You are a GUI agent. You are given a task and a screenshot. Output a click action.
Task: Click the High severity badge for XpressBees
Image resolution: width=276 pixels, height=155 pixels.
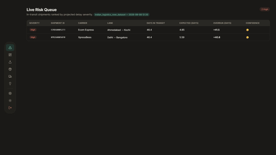point(33,37)
